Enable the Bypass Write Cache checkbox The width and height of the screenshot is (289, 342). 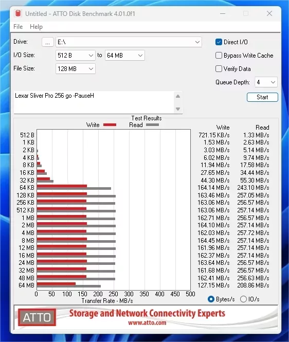[x=219, y=56]
